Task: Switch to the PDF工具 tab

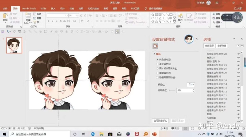Action: pos(135,8)
